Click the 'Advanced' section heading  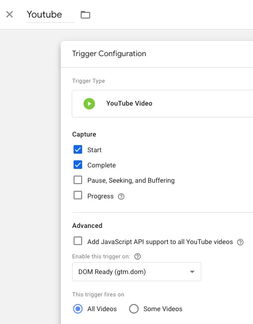(87, 226)
